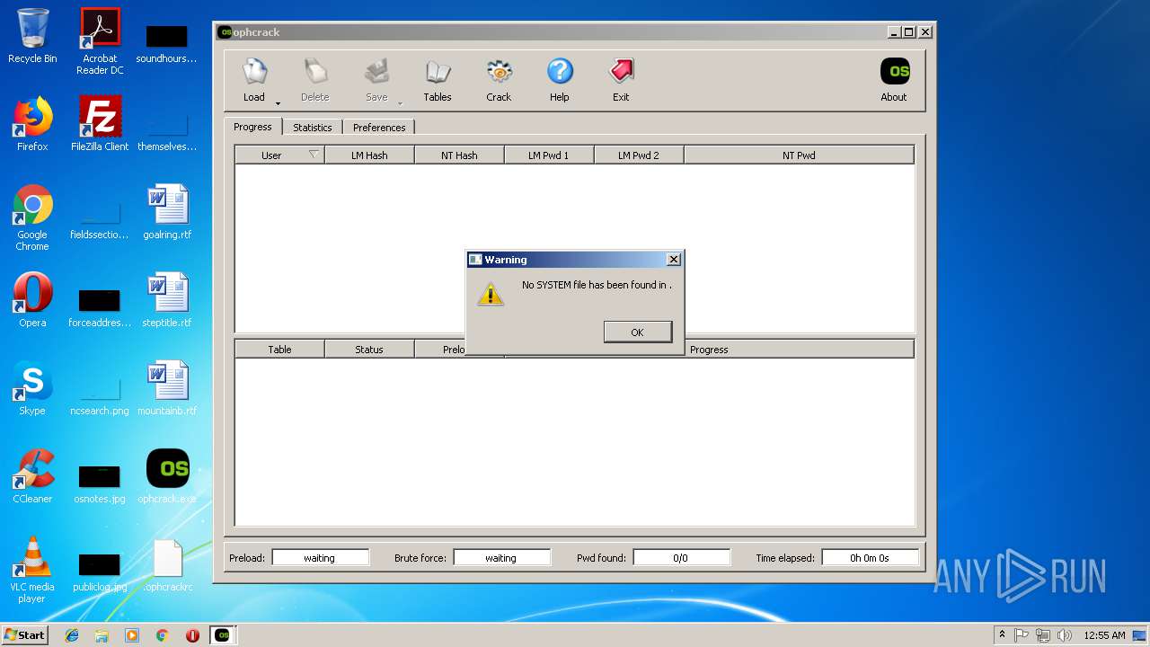This screenshot has height=647, width=1150.
Task: Open the Recycle Bin desktop icon
Action: click(32, 37)
